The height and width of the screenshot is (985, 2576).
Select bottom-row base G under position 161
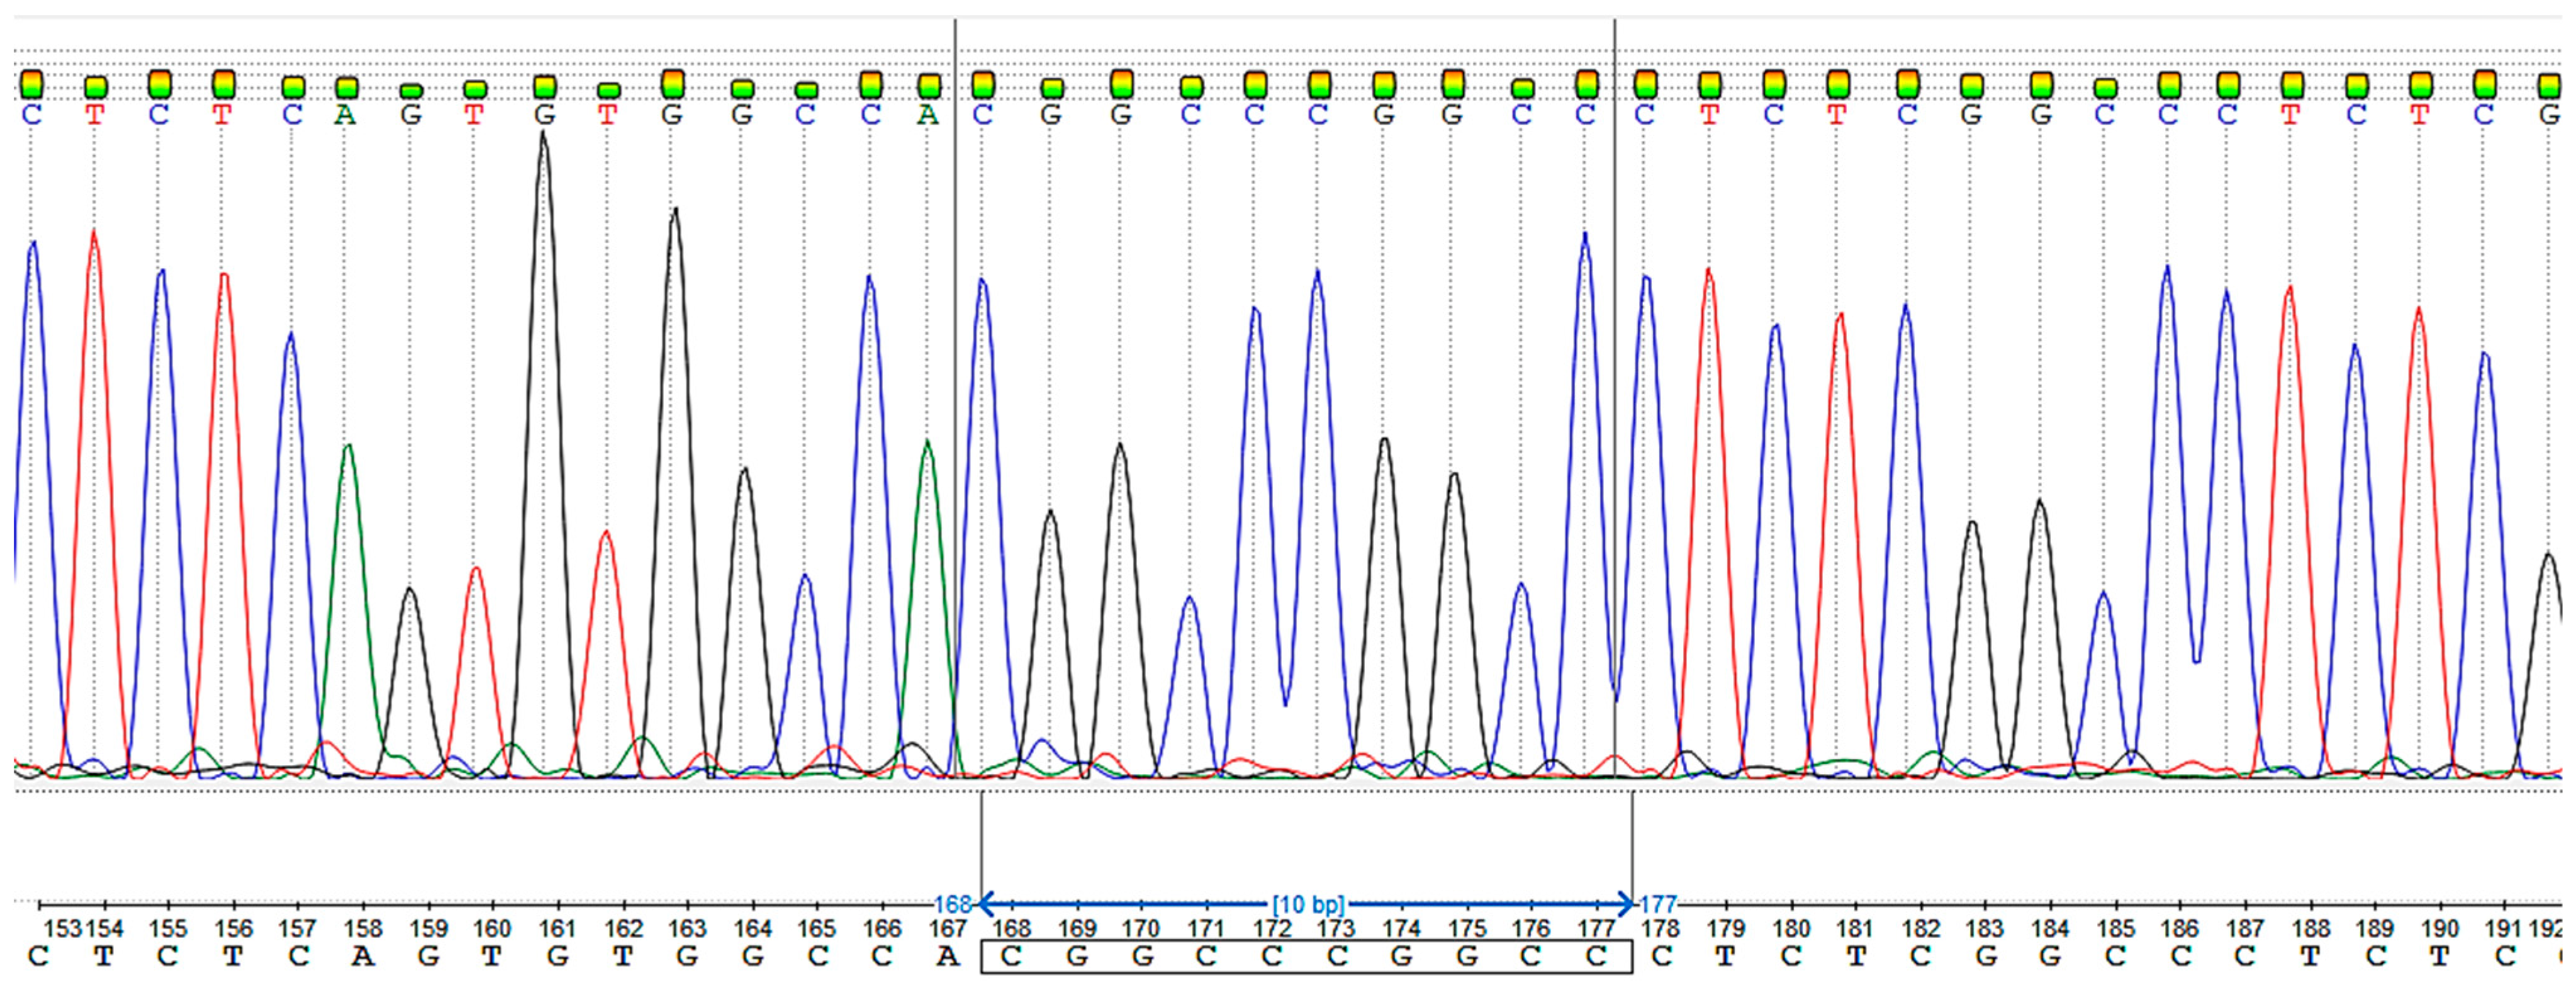[x=557, y=957]
